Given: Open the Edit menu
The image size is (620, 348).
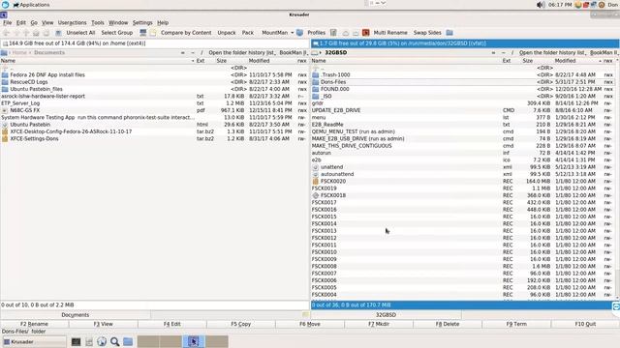Looking at the screenshot, I should point(21,23).
